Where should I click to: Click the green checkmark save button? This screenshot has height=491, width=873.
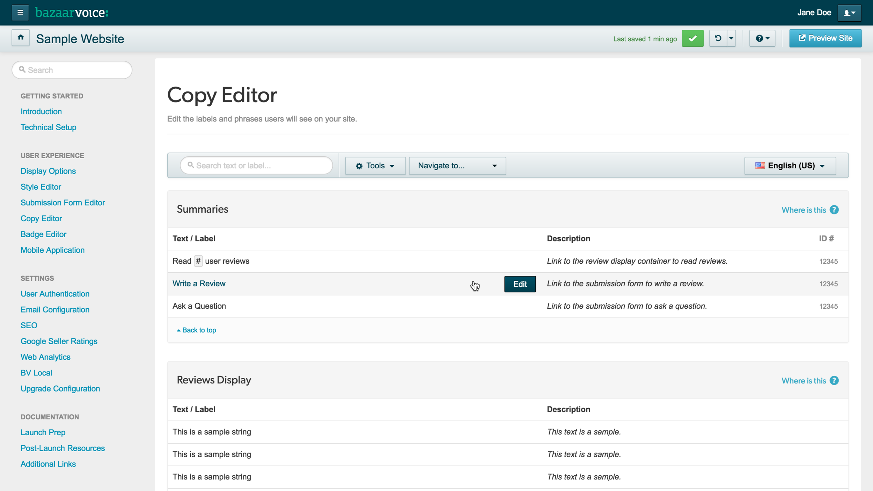(x=692, y=38)
